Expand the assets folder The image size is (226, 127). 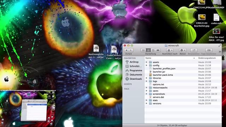pyautogui.click(x=147, y=62)
